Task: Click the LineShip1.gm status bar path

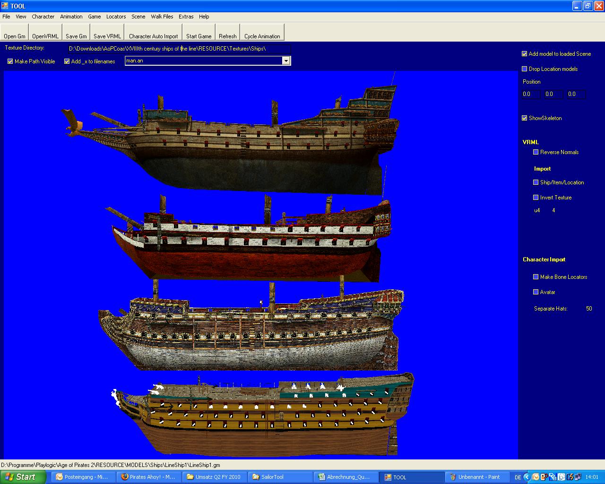Action: click(x=111, y=465)
